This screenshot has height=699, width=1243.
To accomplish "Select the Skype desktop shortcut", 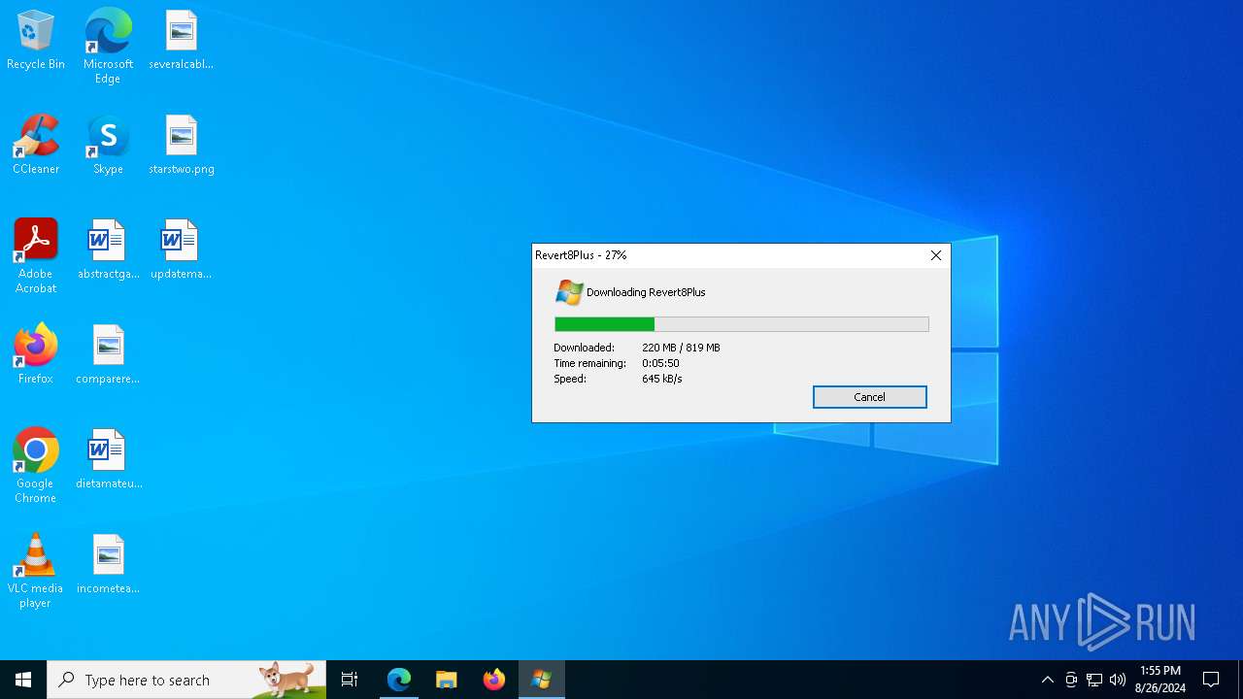I will pos(108,146).
